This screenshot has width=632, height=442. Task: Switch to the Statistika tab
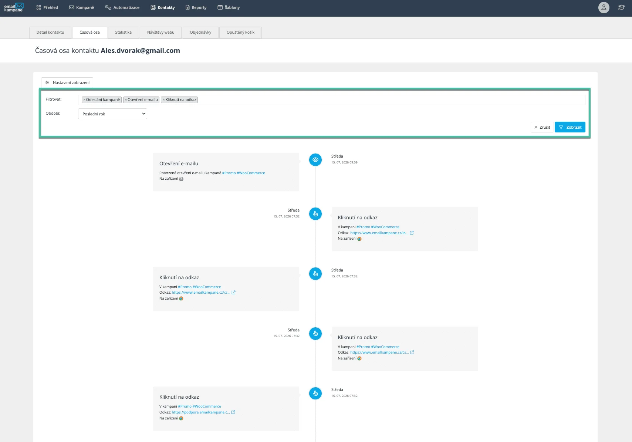[x=123, y=33]
